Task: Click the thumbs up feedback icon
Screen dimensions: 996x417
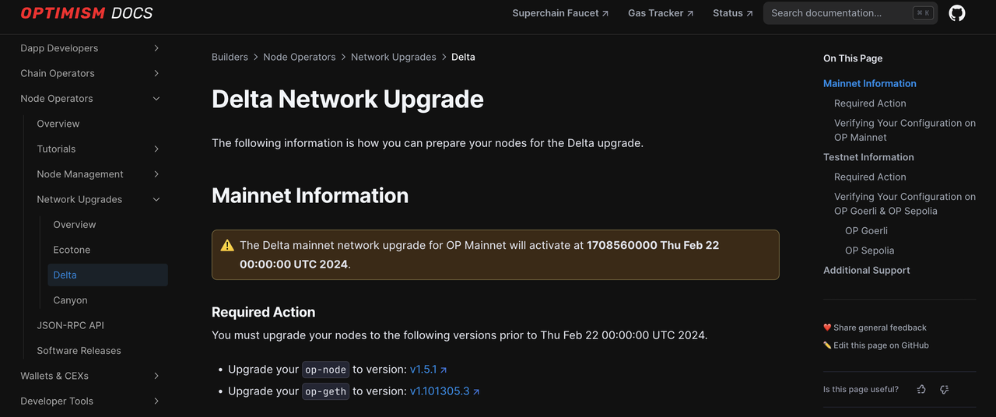Action: coord(921,389)
